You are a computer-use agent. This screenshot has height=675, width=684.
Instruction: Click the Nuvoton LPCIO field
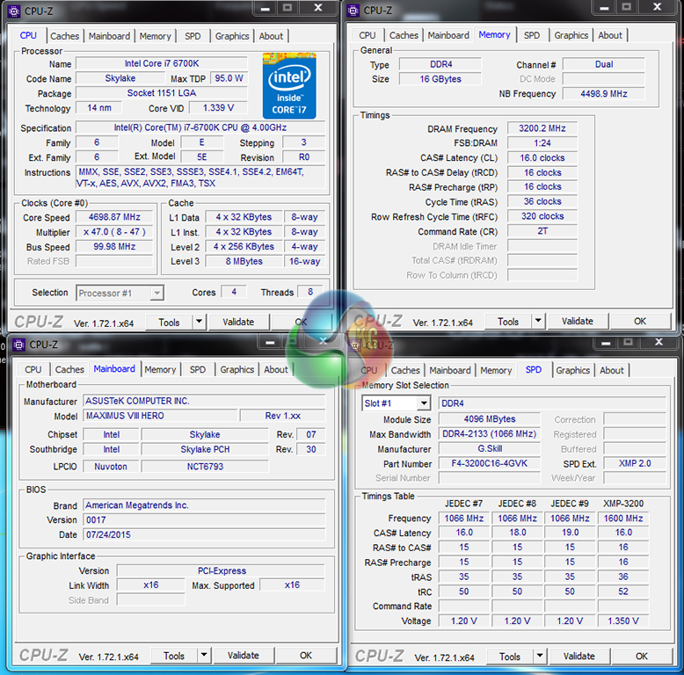(x=111, y=466)
